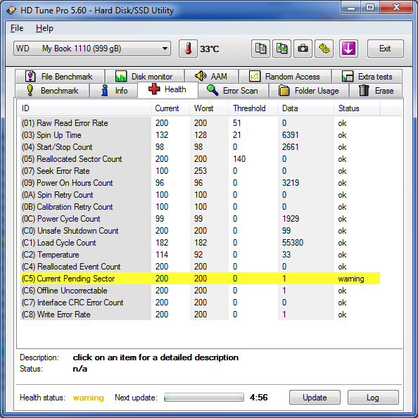Click the purple download arrow icon
418x418 pixels.
pos(349,49)
